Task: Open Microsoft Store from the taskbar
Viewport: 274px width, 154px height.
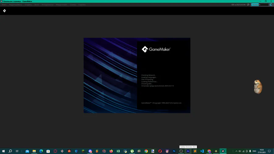Action: point(48,151)
